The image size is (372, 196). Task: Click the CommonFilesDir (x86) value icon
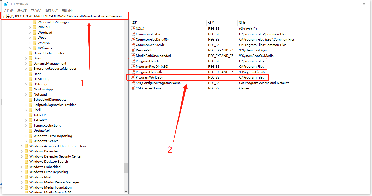click(133, 39)
